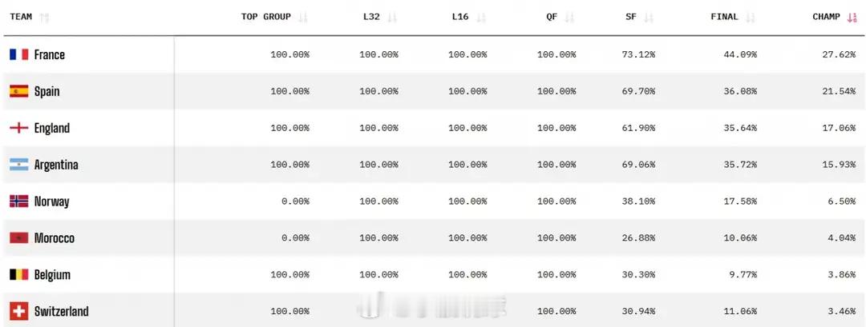Click the Morocco flag icon
866x327 pixels.
click(18, 237)
